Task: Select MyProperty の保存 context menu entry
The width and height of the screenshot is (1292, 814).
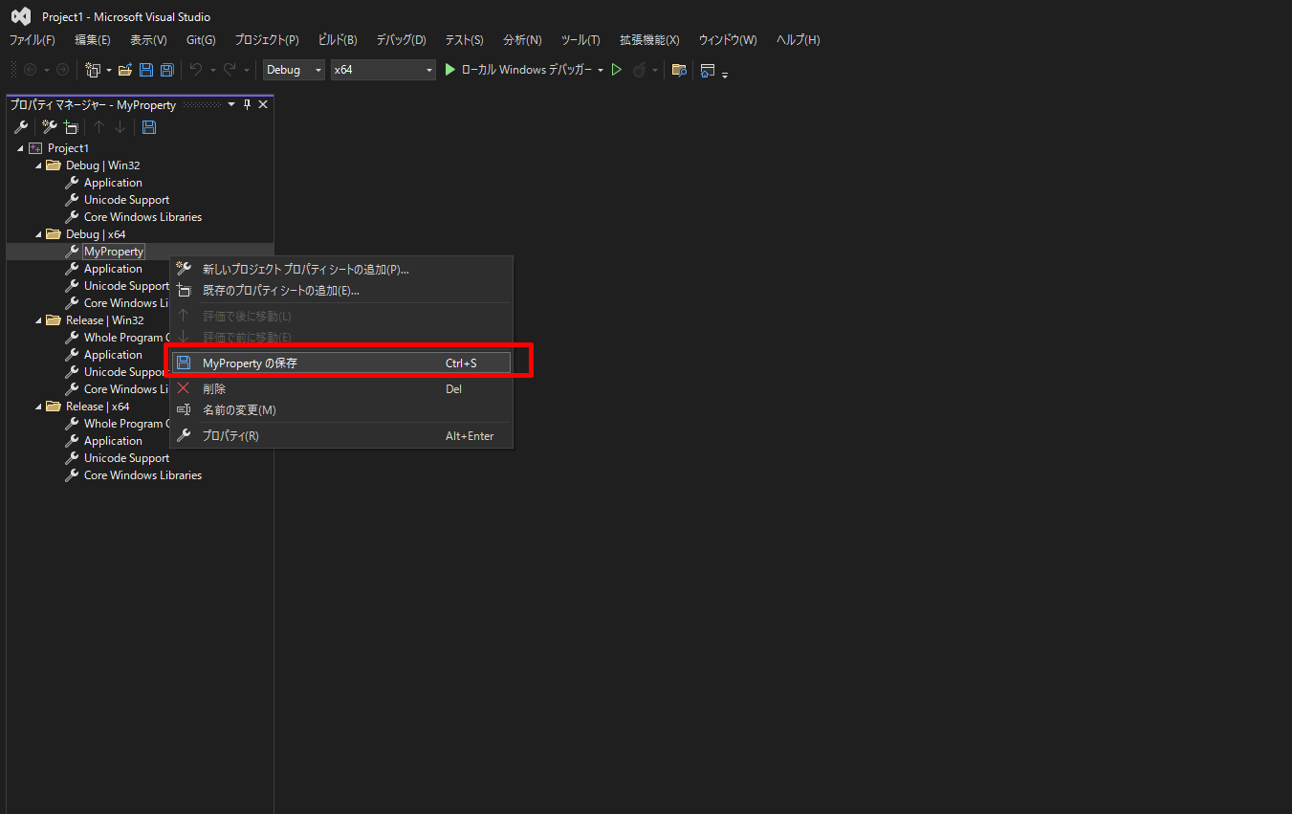Action: 341,363
